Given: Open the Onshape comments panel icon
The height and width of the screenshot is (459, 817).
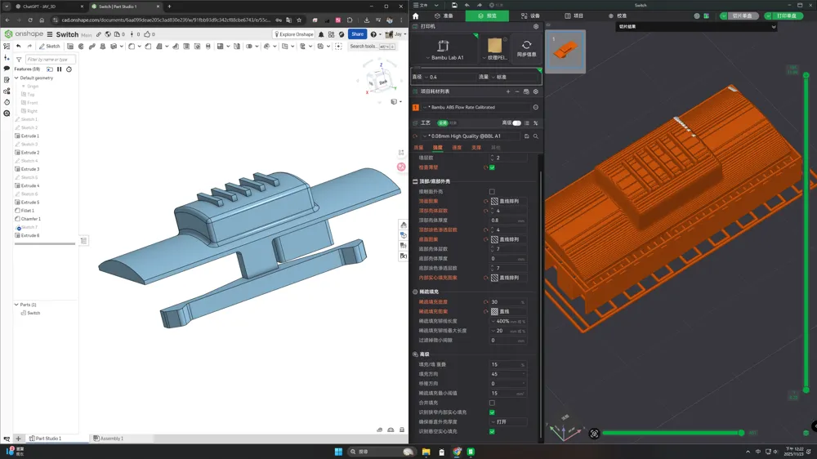Looking at the screenshot, I should (x=7, y=69).
